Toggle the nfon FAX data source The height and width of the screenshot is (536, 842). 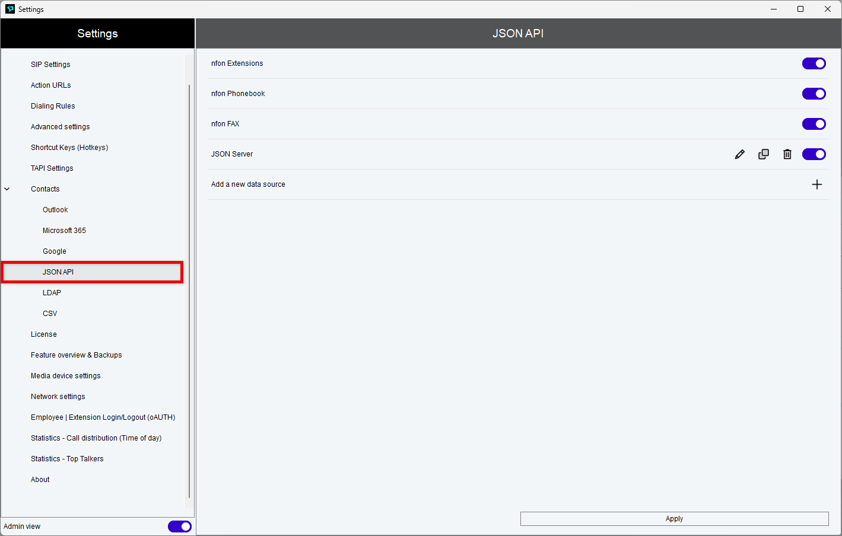pyautogui.click(x=814, y=124)
